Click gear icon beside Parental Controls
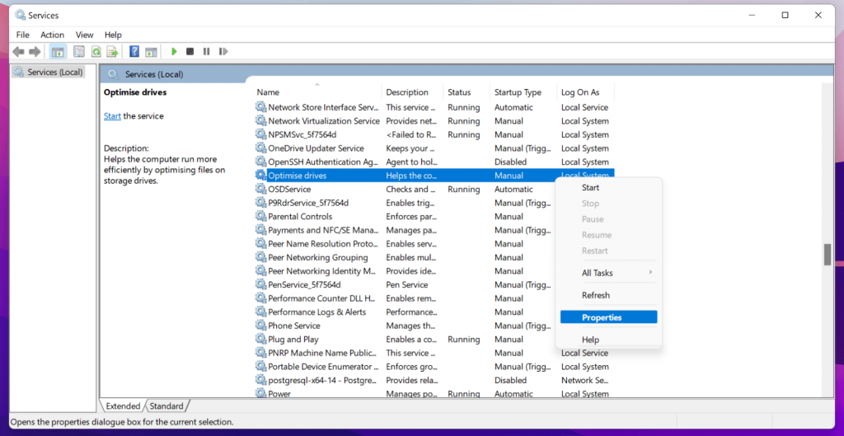This screenshot has width=844, height=436. [260, 217]
